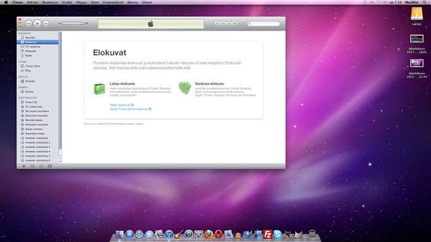The height and width of the screenshot is (242, 431).
Task: Launch Time Machine from the Dock
Action: click(x=189, y=235)
